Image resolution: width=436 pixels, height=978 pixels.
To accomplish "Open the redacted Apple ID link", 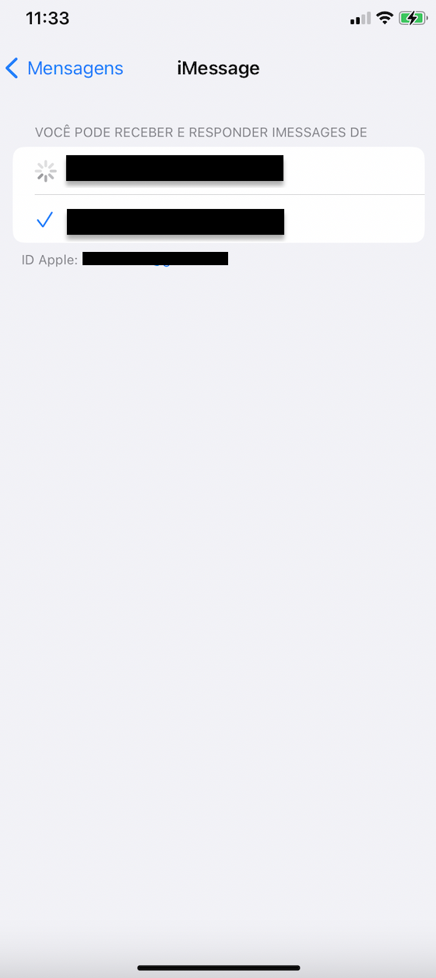I will (x=155, y=259).
